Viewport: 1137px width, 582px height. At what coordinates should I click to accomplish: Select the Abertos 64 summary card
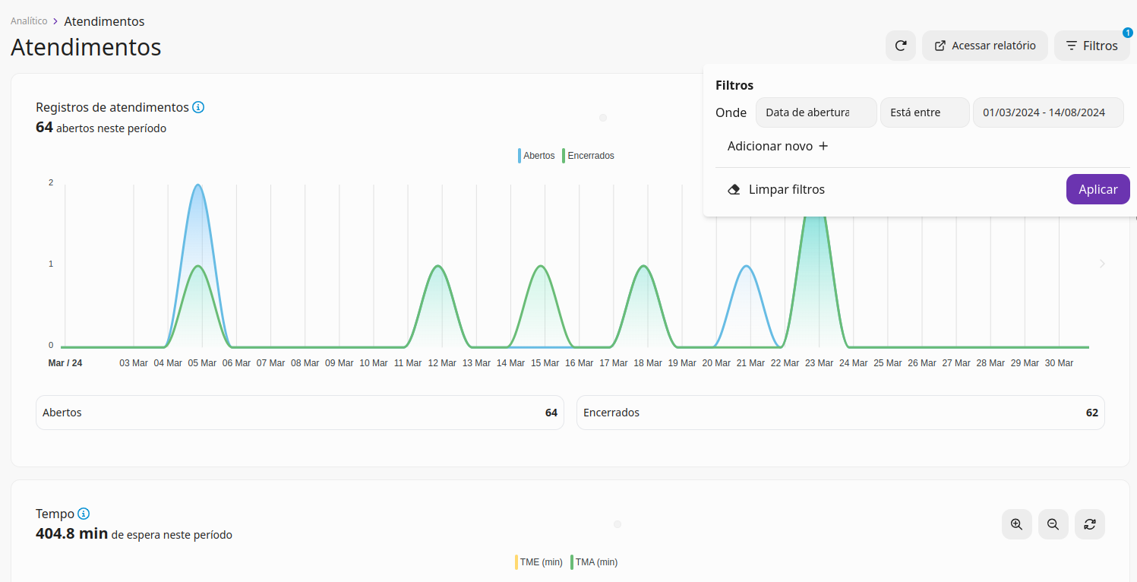click(300, 413)
